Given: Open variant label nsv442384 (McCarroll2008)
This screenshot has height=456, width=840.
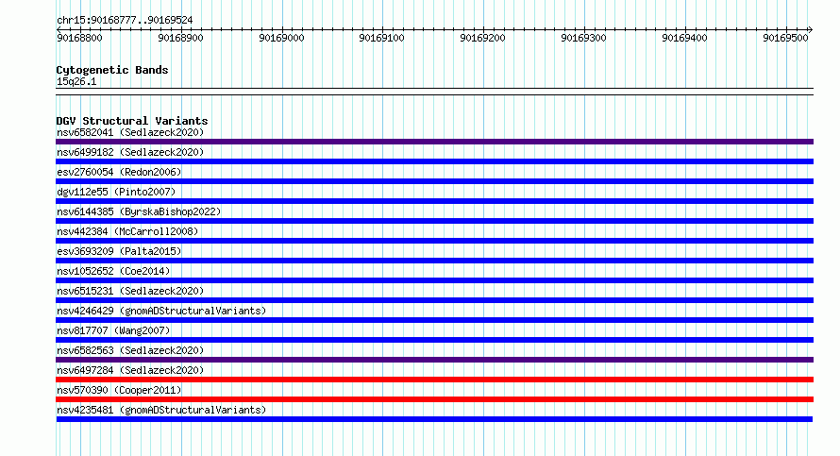Looking at the screenshot, I should [127, 231].
